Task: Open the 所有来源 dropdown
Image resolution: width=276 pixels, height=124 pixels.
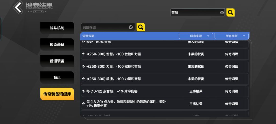Action: point(196,36)
